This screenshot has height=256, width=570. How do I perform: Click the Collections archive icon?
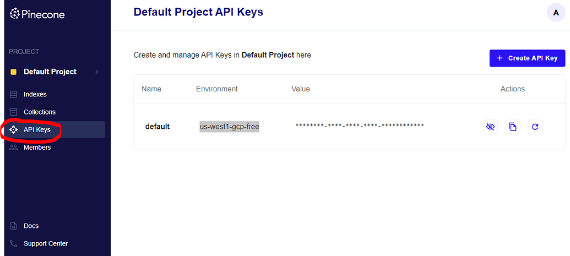point(14,112)
